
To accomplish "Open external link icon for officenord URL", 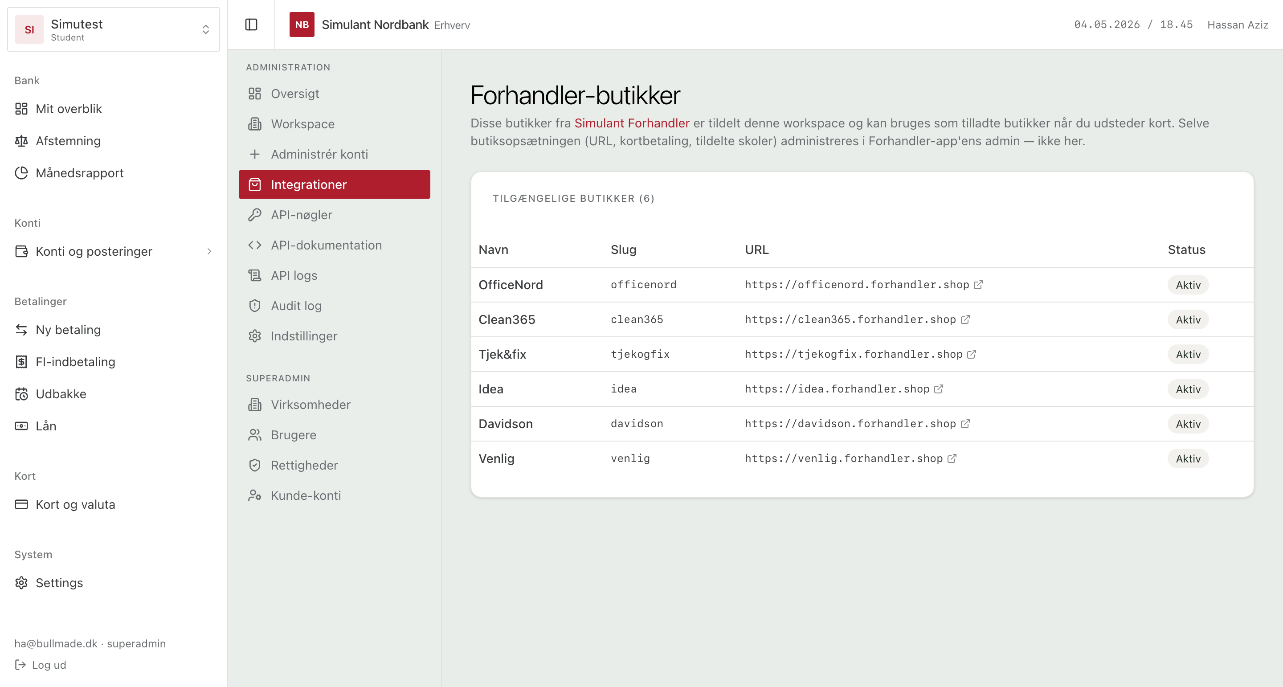I will (x=978, y=284).
